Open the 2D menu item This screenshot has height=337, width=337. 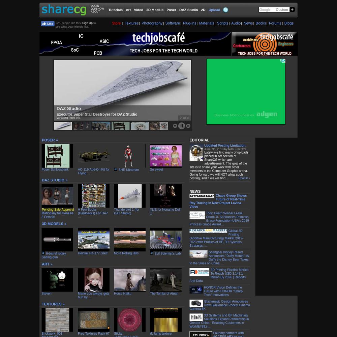point(203,10)
